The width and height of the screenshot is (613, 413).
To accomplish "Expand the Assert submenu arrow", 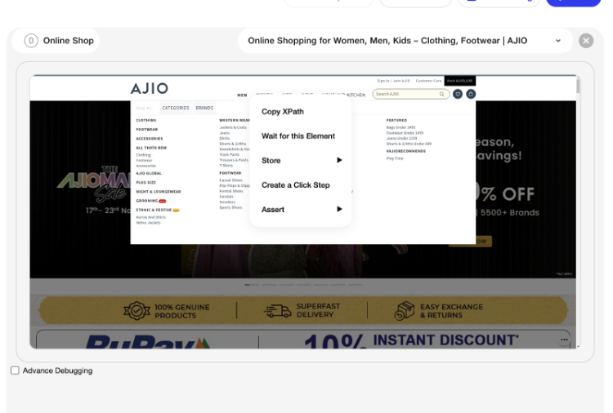I will pos(339,209).
